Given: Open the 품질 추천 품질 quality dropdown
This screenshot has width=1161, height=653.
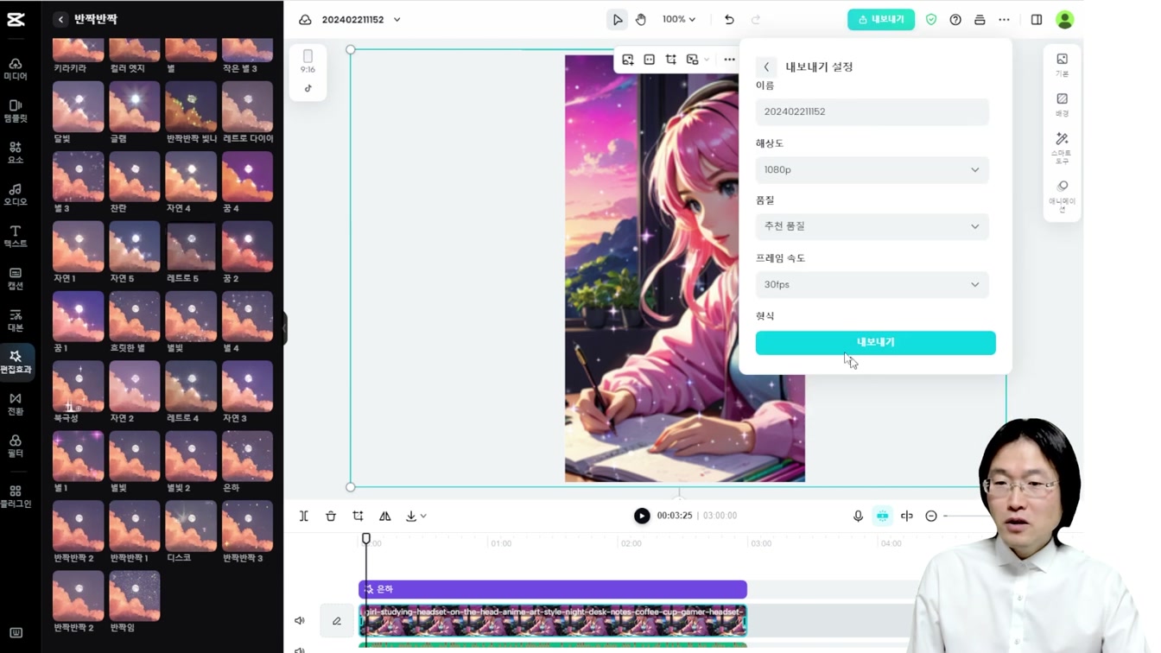Looking at the screenshot, I should click(872, 226).
